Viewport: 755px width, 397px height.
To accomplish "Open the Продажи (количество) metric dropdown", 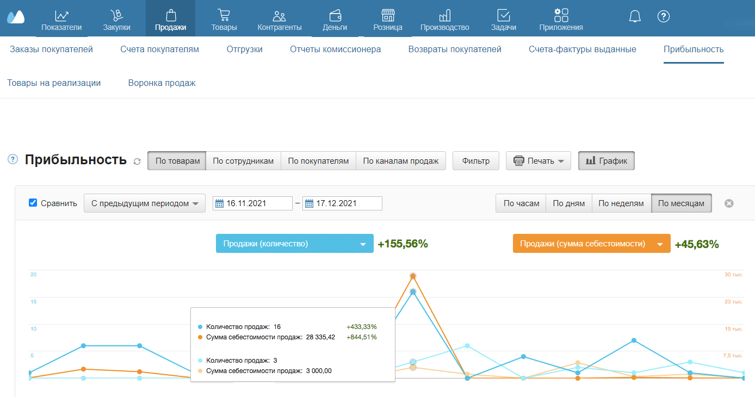I will click(294, 244).
